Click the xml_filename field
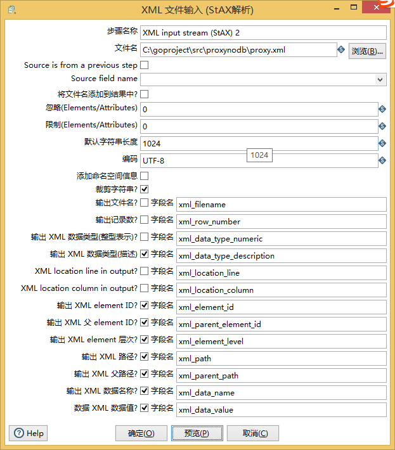This screenshot has width=395, height=450. click(282, 205)
